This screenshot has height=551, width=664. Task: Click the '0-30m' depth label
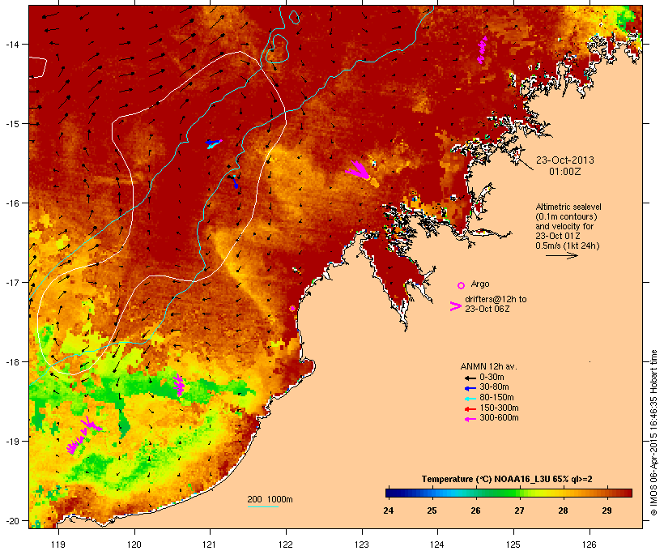(492, 378)
